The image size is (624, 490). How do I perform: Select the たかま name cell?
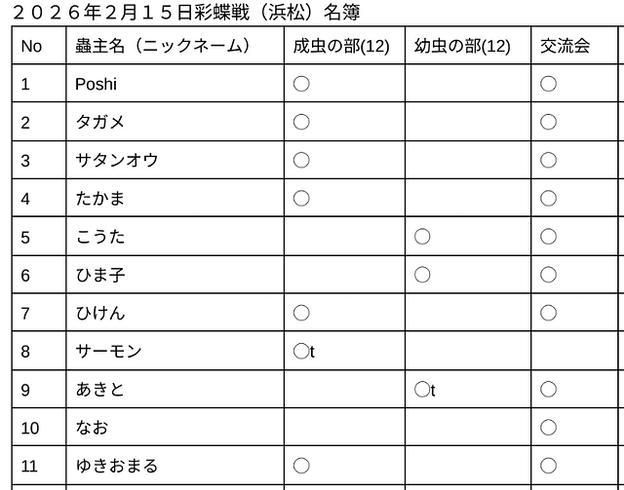[x=175, y=198]
